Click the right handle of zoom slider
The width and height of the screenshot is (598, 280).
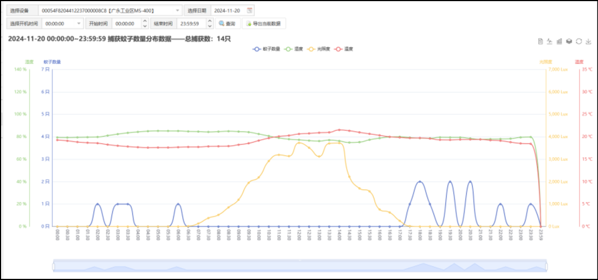click(x=547, y=266)
